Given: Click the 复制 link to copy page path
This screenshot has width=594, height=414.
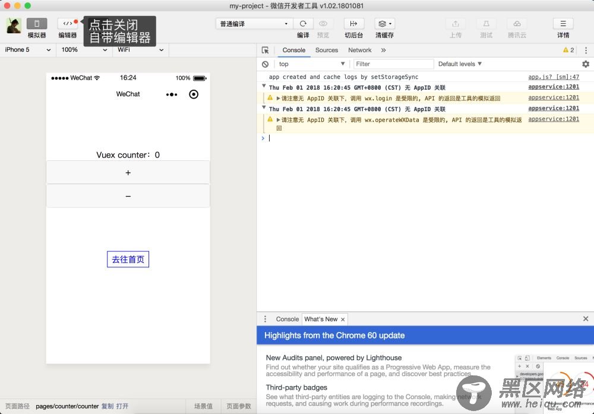Looking at the screenshot, I should click(108, 406).
